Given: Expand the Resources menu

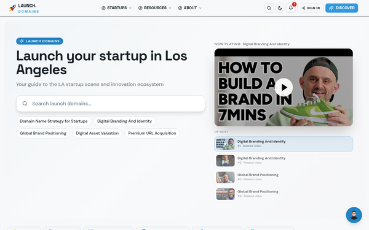Looking at the screenshot, I should tap(155, 8).
